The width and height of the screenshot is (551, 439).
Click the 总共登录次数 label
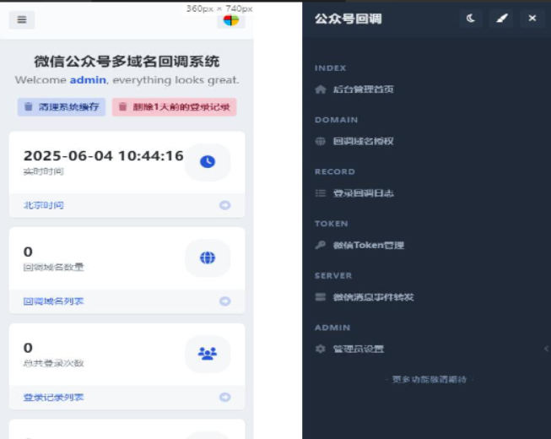tap(53, 363)
